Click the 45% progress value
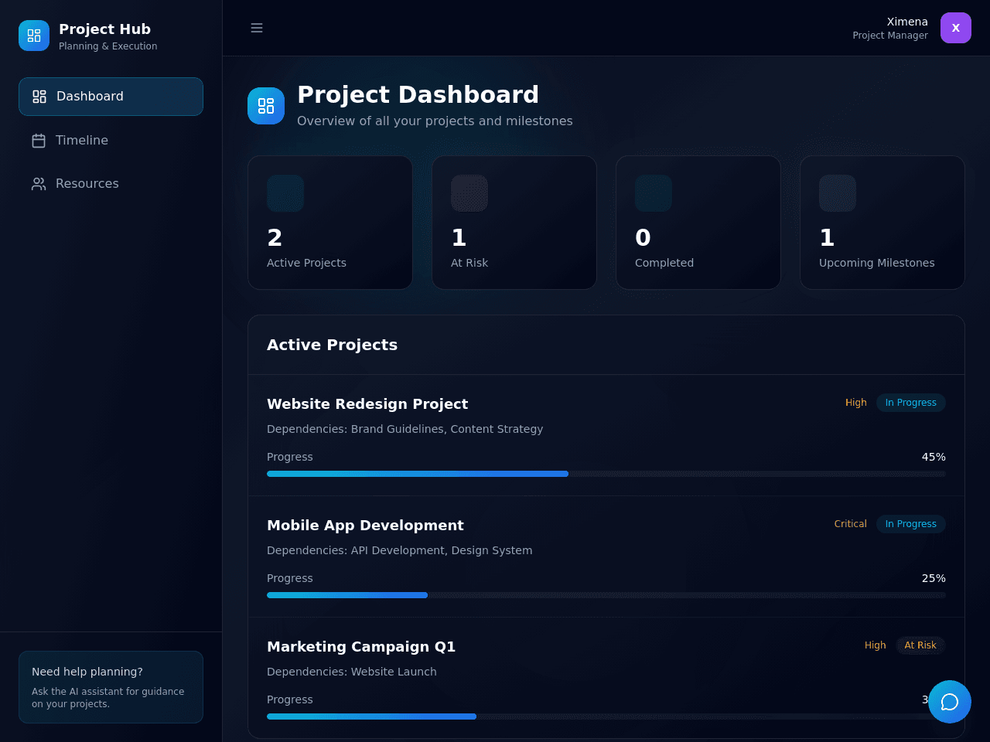This screenshot has width=990, height=742. pos(934,458)
